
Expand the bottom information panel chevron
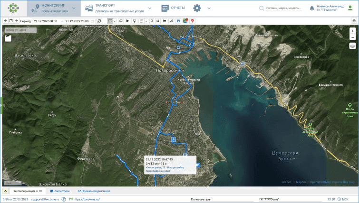pos(5,191)
